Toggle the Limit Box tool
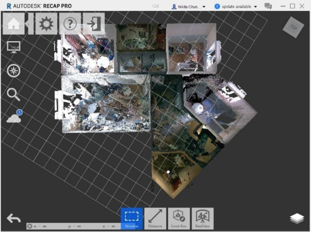Screen dimensions: 311x232 179,219
